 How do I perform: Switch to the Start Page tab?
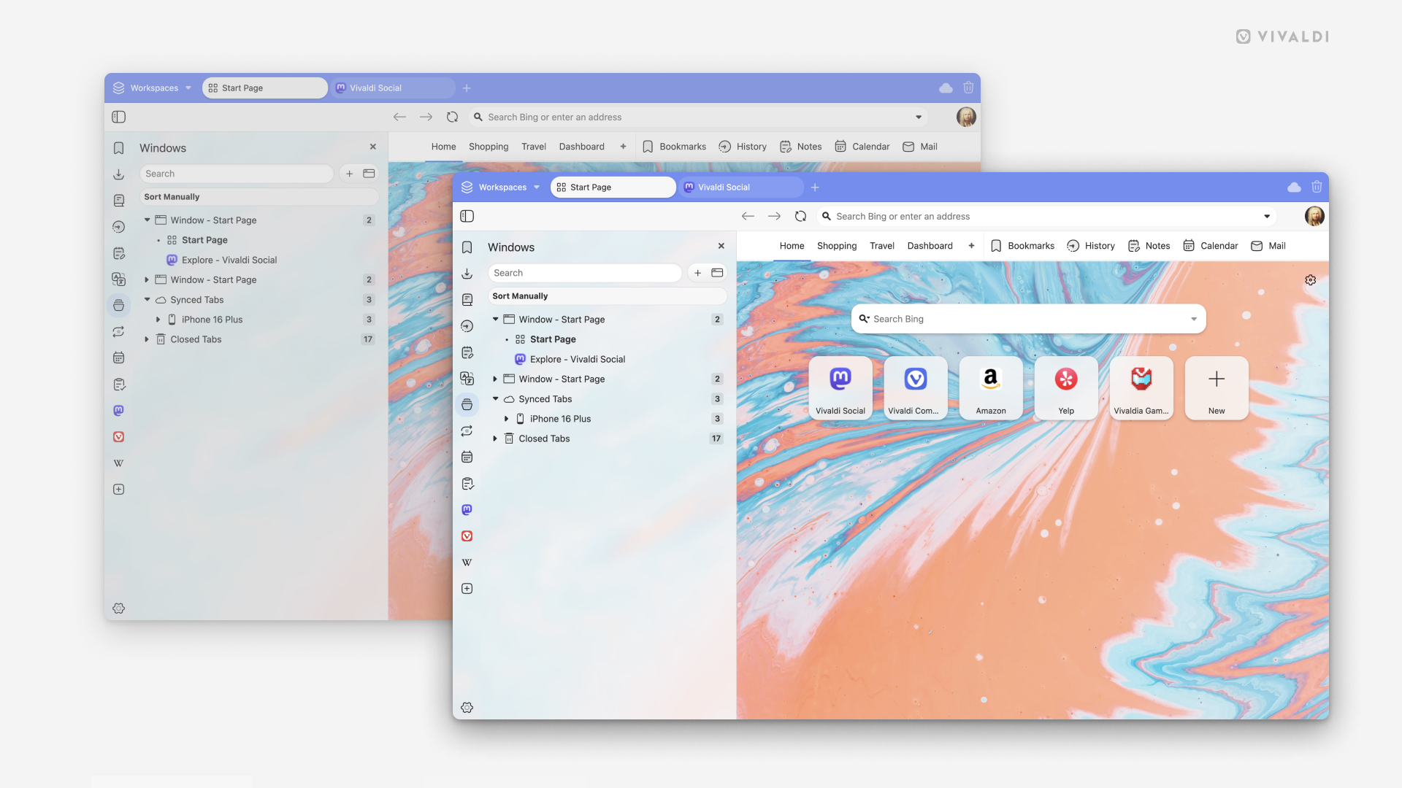tap(613, 187)
